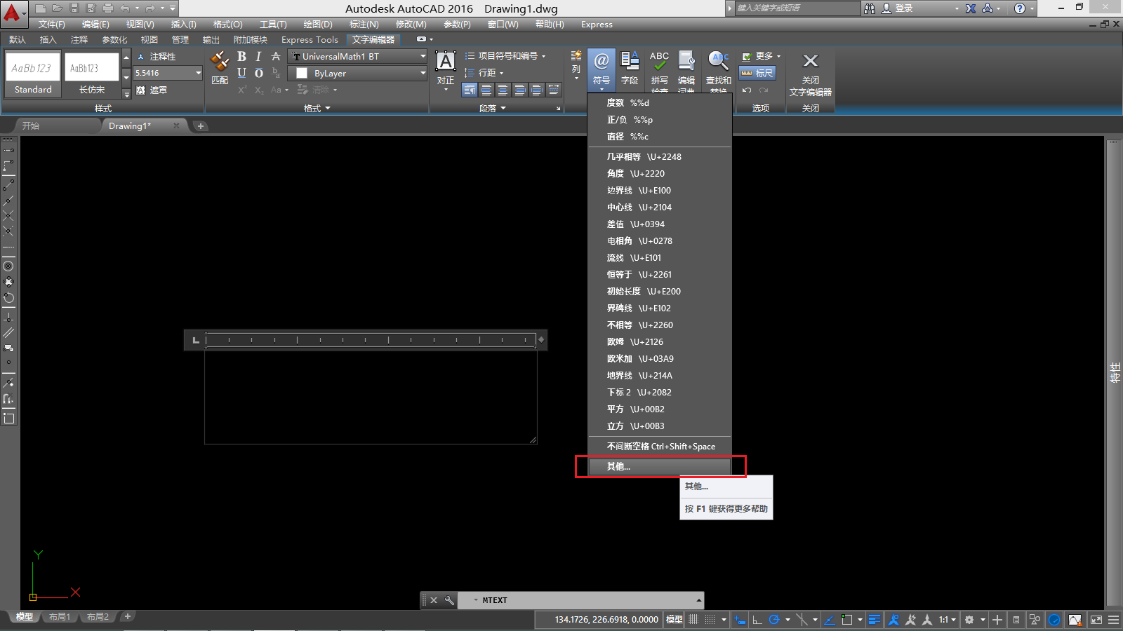
Task: Click the Help question mark icon
Action: click(x=1020, y=8)
